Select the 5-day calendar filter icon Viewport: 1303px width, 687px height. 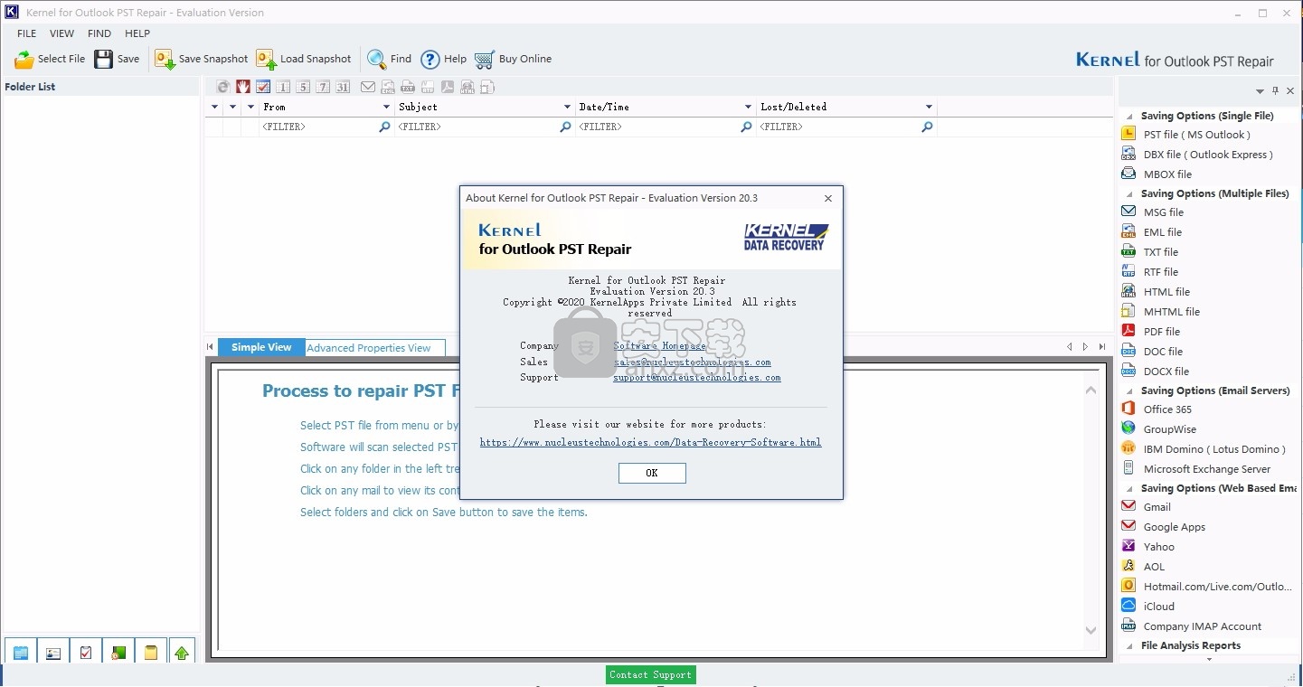[x=303, y=87]
